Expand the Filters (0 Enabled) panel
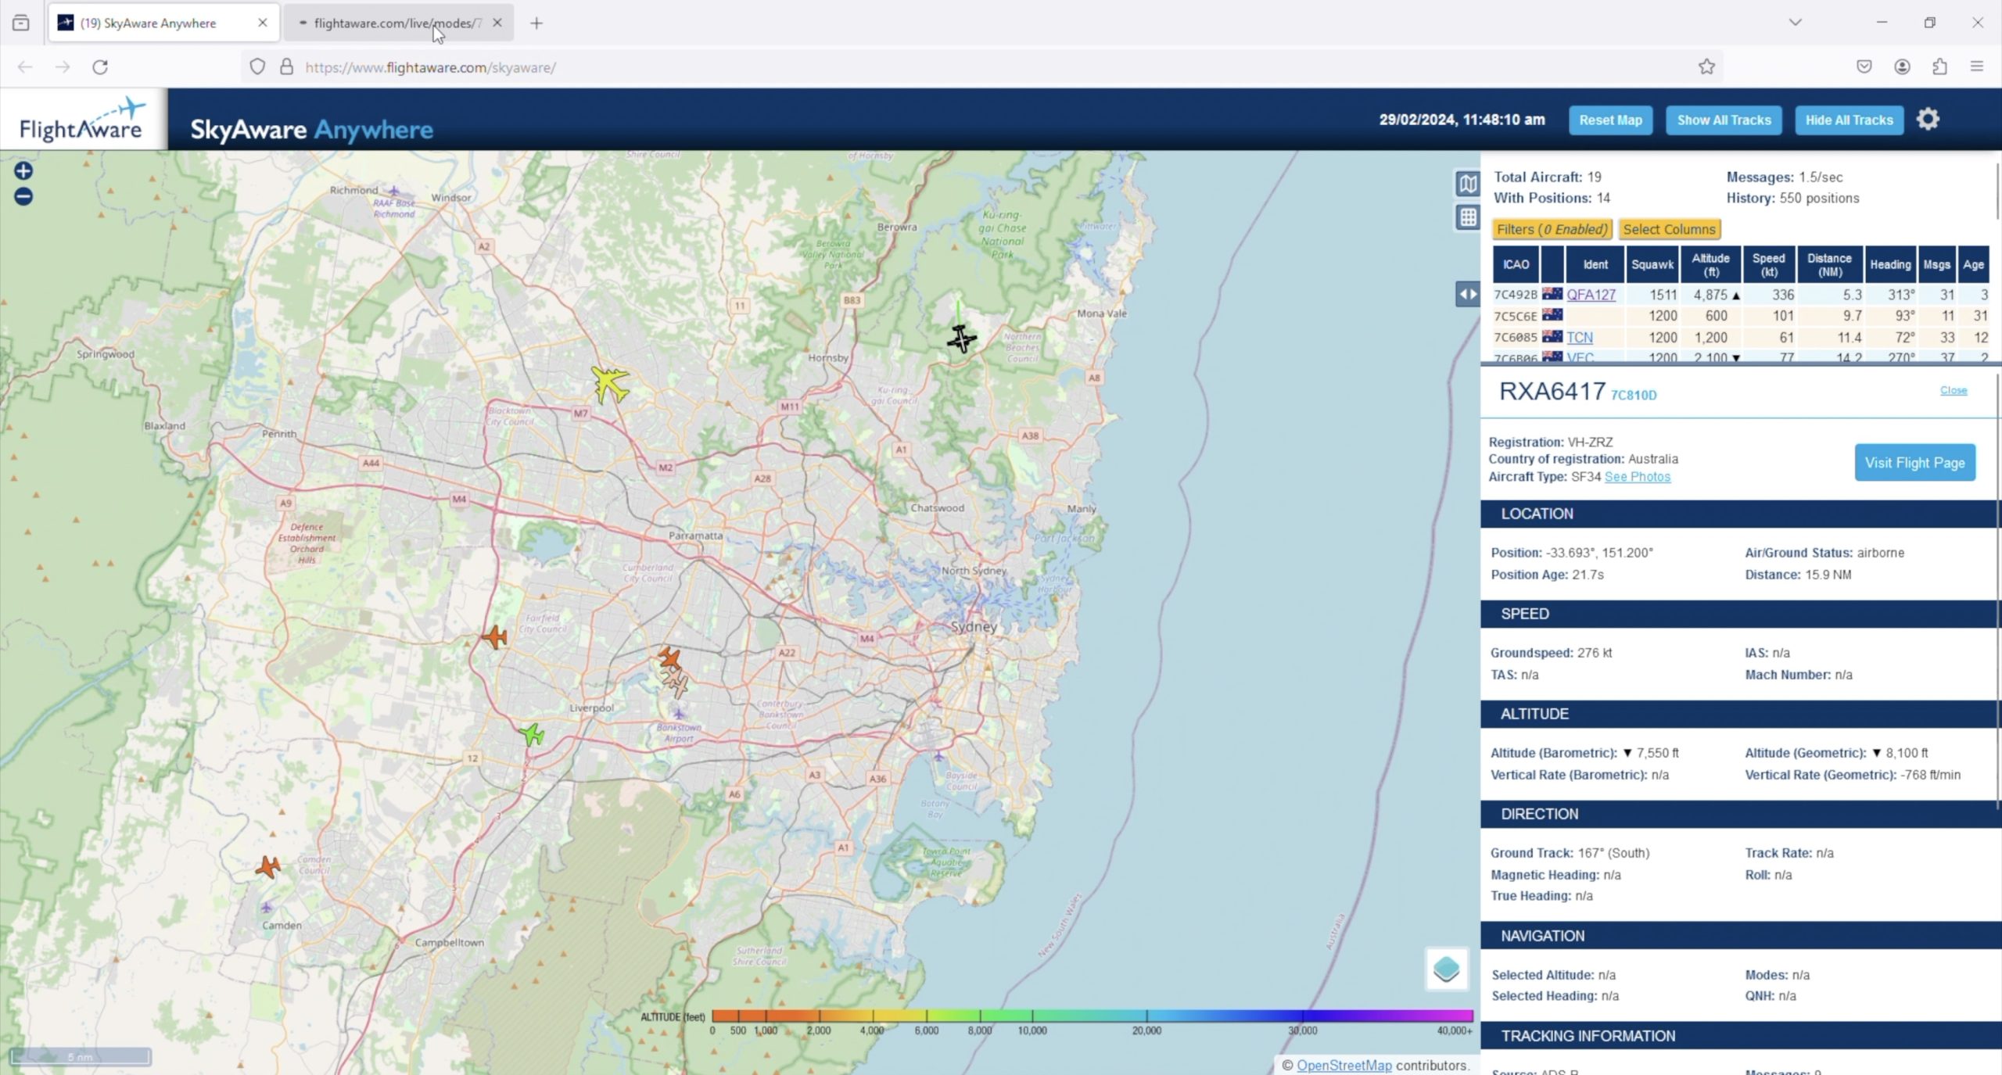Image resolution: width=2002 pixels, height=1075 pixels. point(1552,229)
